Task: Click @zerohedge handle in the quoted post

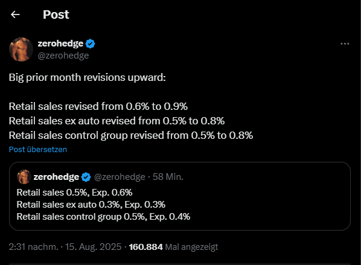Action: tap(120, 177)
